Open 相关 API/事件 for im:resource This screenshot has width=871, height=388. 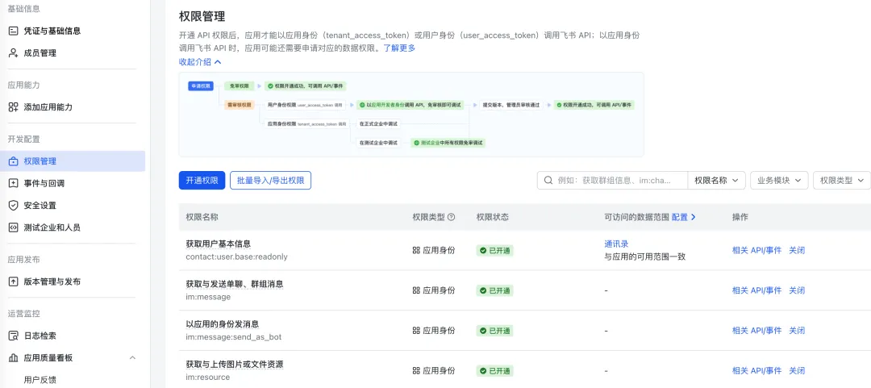756,371
